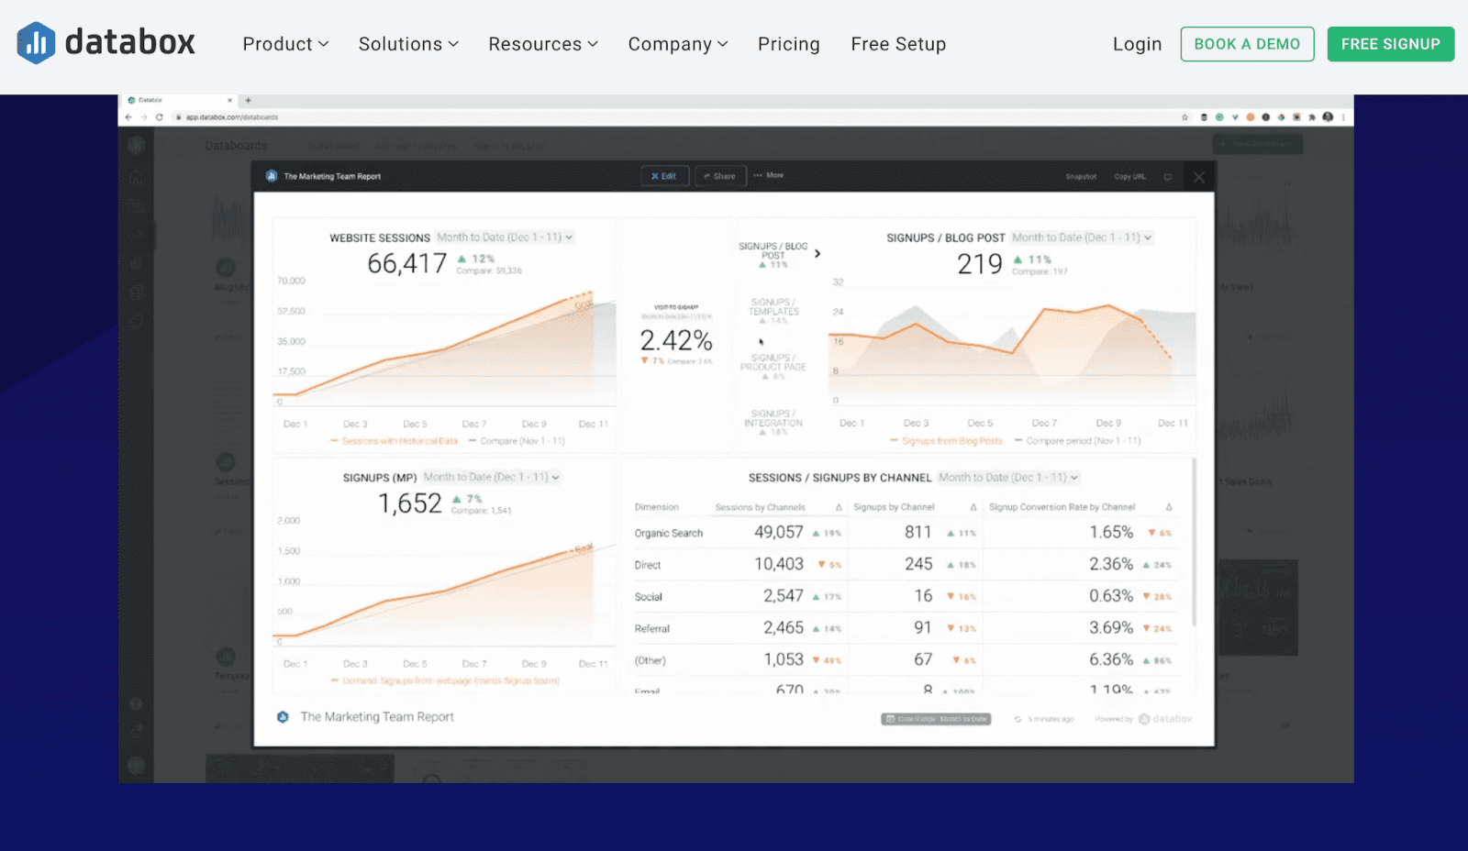This screenshot has height=851, width=1468.
Task: Select the Signups / Templates metric tab
Action: point(773,311)
